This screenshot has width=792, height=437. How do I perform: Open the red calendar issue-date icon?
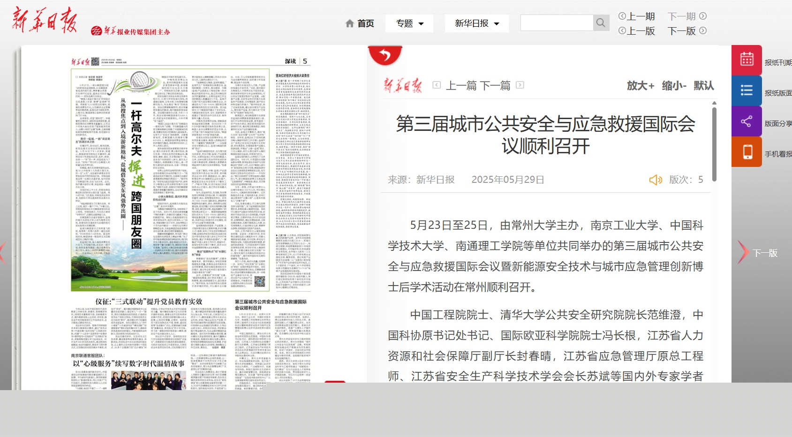747,60
